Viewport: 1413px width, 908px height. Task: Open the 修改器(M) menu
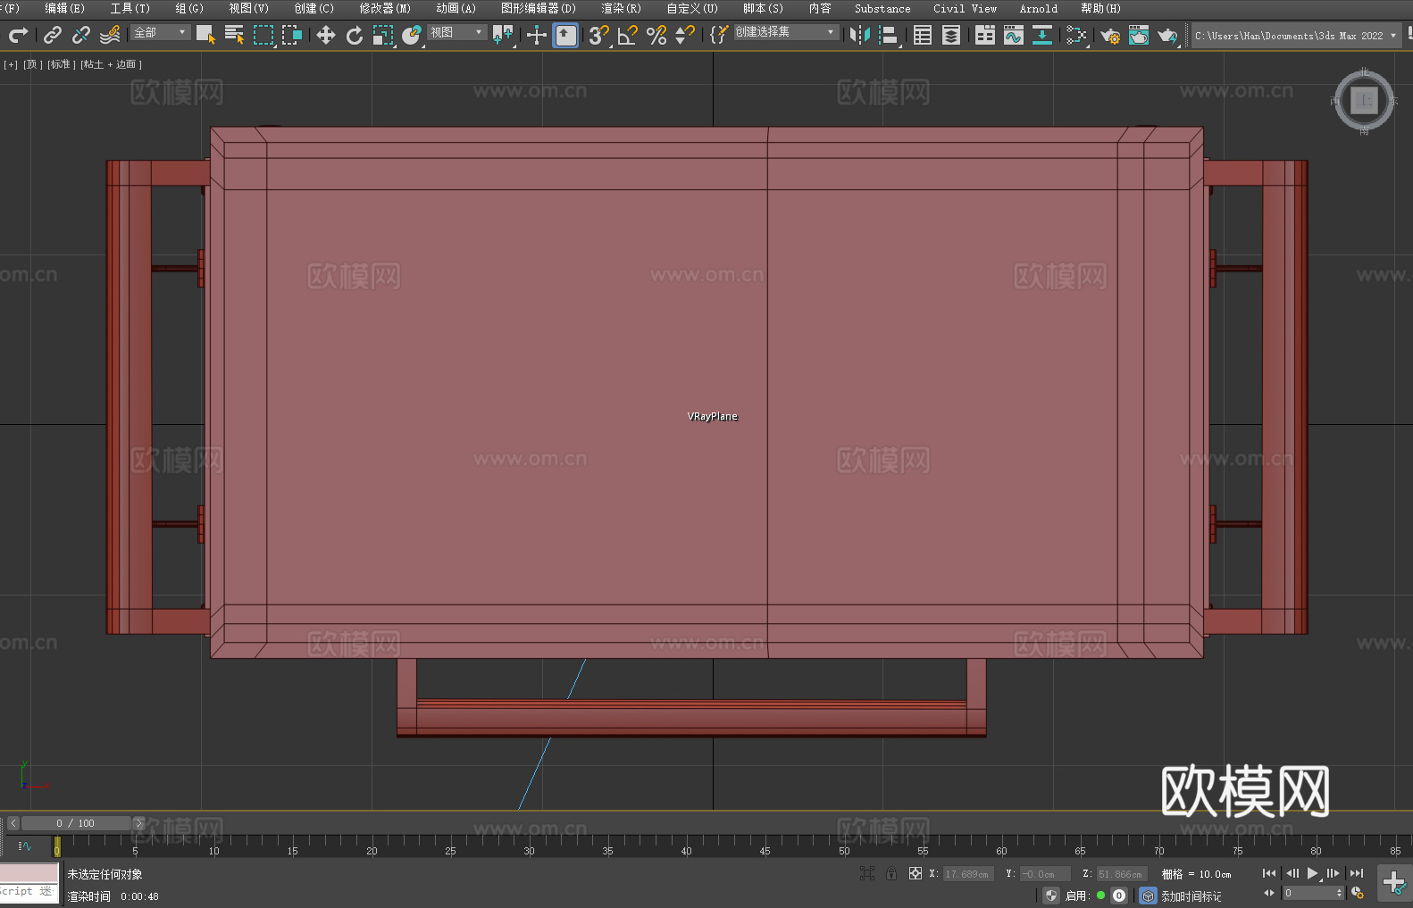pos(385,8)
